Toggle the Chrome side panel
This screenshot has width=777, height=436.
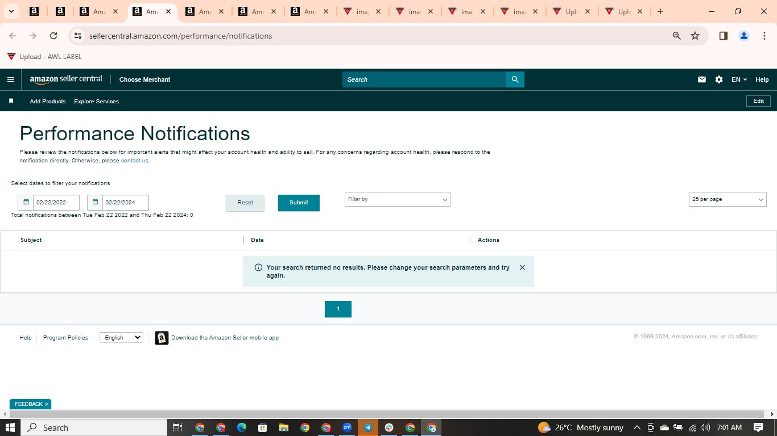pos(724,36)
